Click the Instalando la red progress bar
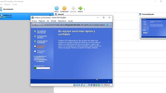Screen dimensions: 166x93 [x=42, y=68]
